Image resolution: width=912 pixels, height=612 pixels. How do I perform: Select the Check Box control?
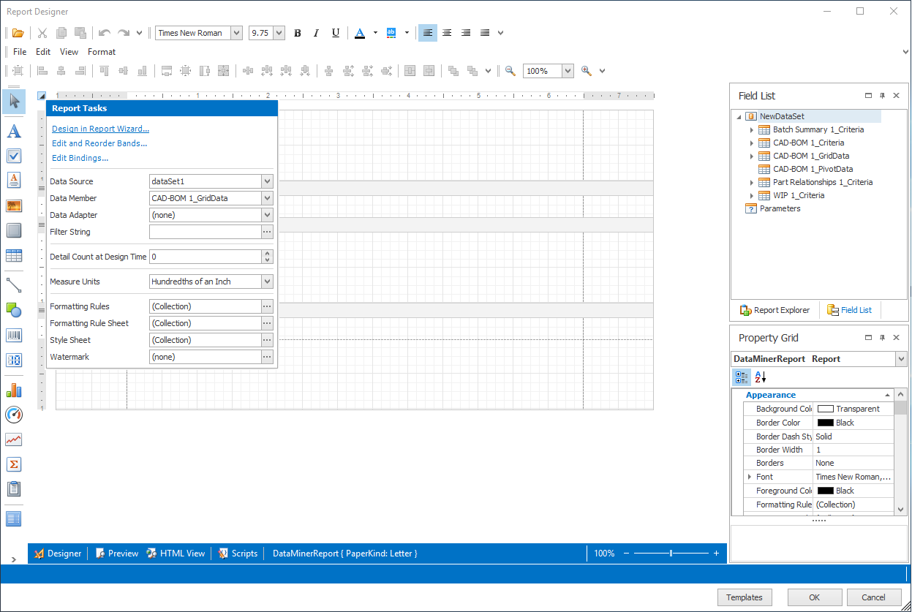click(14, 155)
